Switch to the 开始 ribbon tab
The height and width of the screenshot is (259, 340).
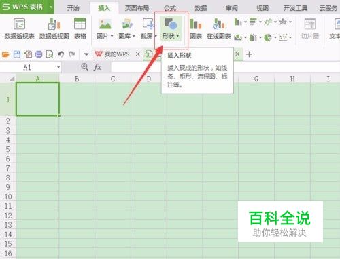pyautogui.click(x=73, y=8)
